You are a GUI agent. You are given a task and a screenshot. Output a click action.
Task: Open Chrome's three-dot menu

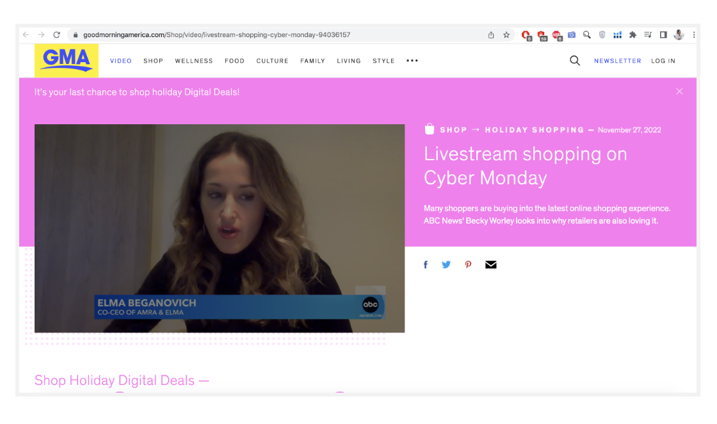[x=694, y=35]
